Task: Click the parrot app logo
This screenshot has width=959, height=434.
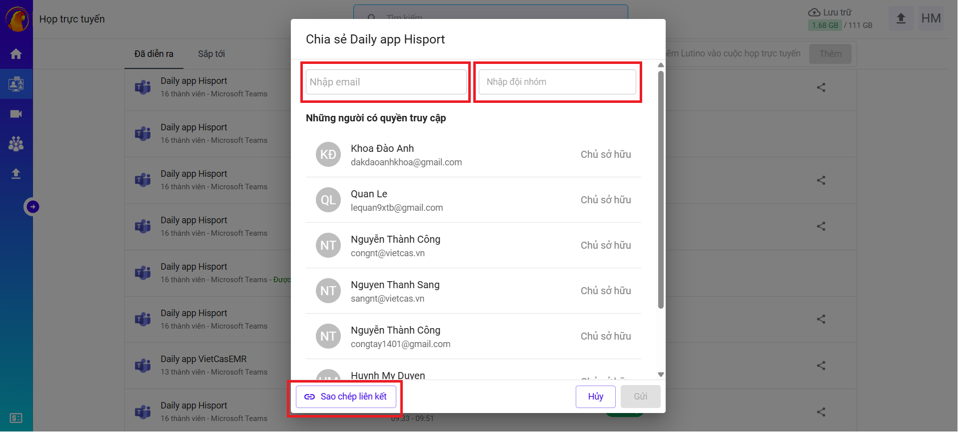Action: [17, 19]
